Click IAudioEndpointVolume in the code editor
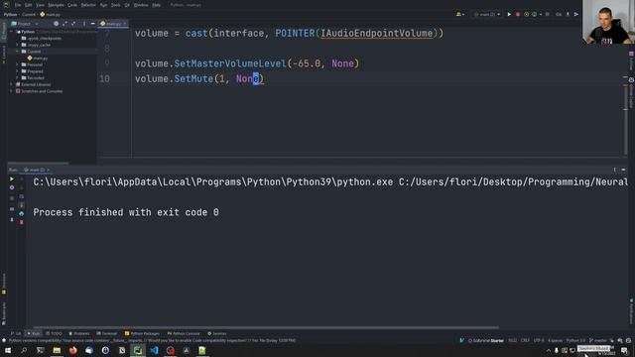 [377, 33]
